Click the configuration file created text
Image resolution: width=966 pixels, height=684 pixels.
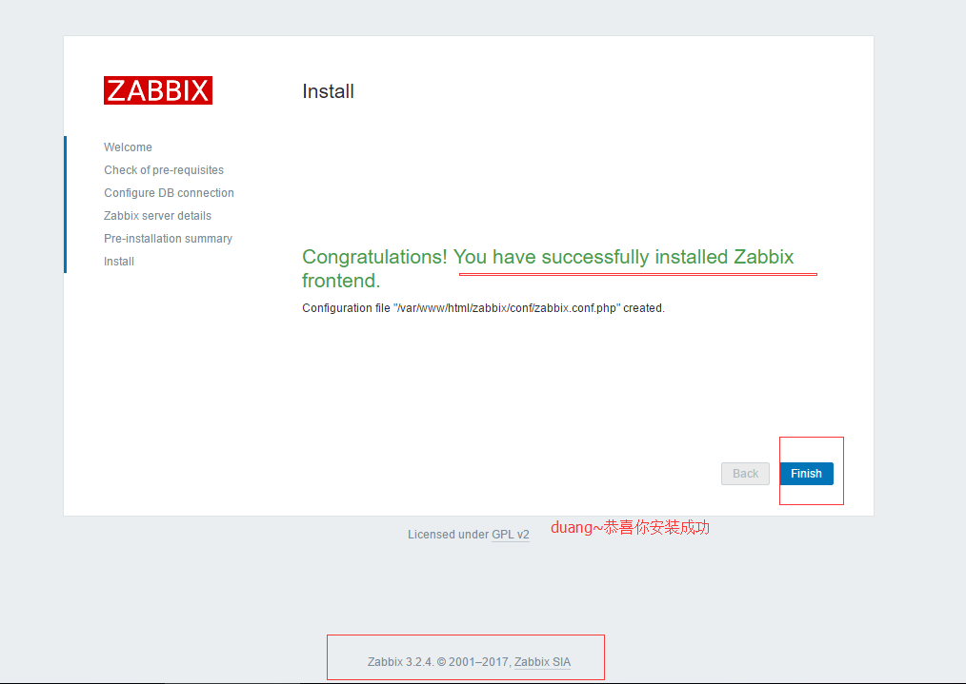click(483, 308)
